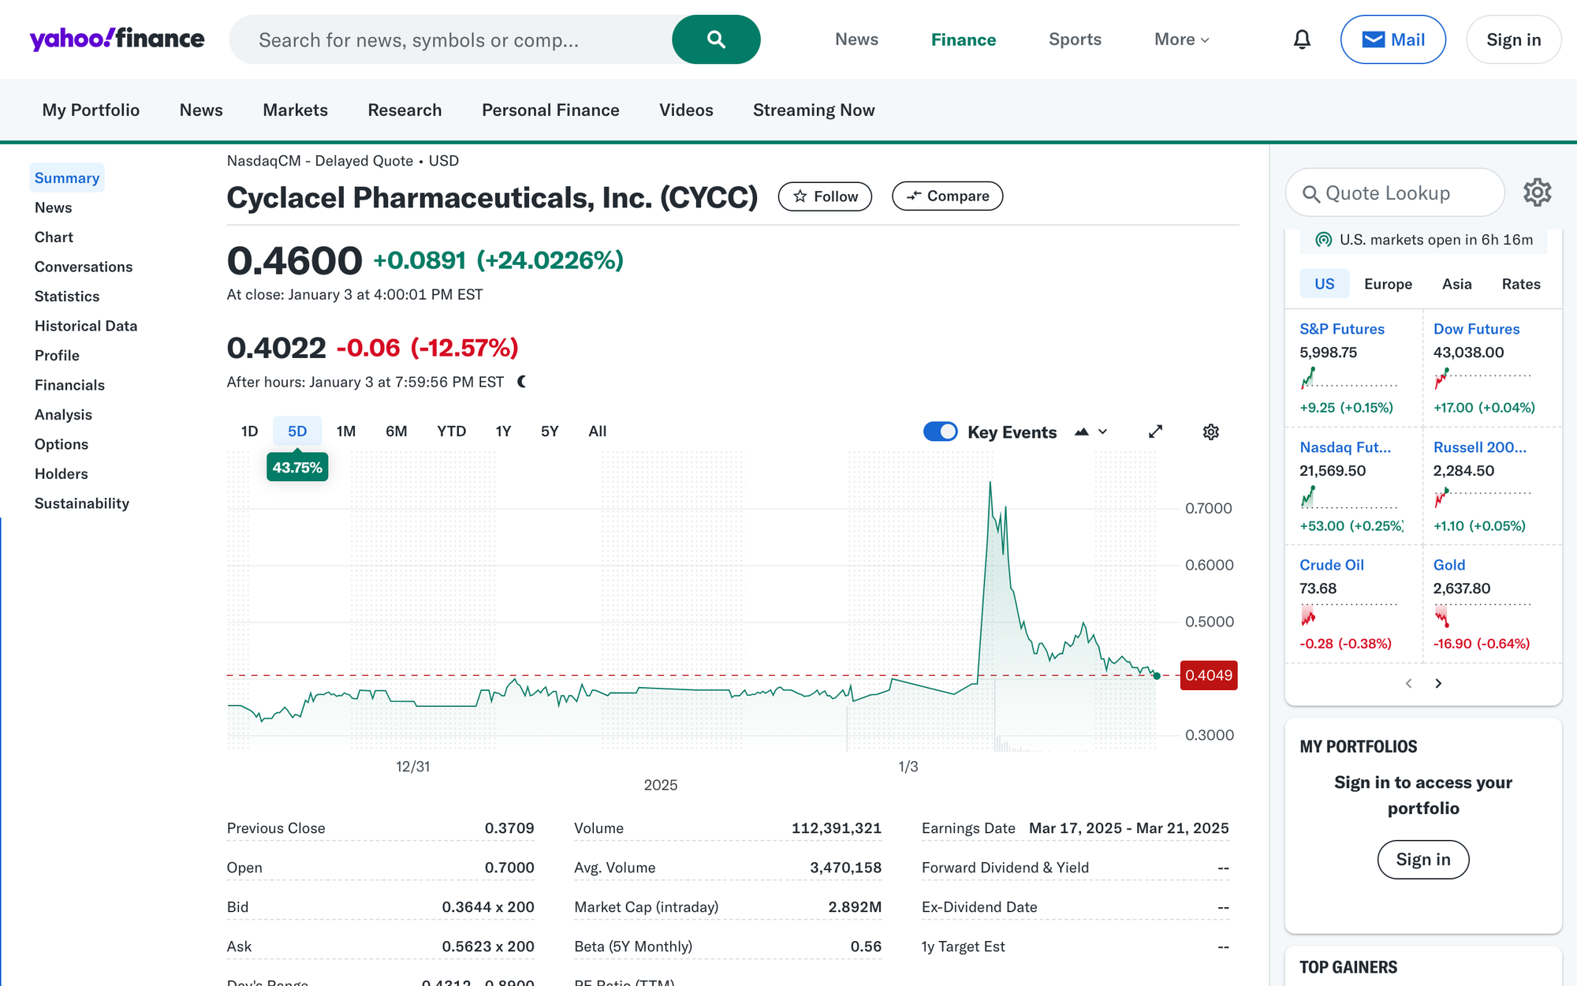The image size is (1577, 986).
Task: Click the 0.4049 price marker on chart
Action: pyautogui.click(x=1209, y=675)
